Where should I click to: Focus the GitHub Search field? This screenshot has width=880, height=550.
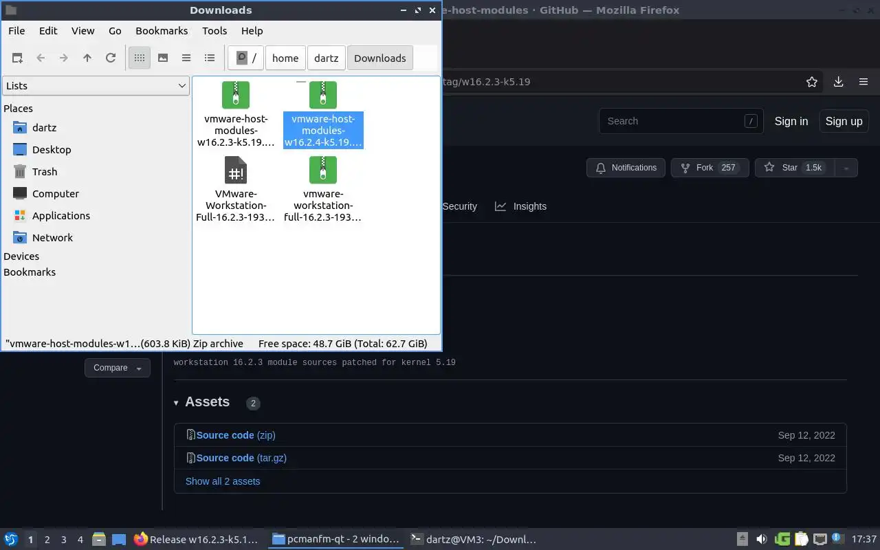tap(681, 121)
